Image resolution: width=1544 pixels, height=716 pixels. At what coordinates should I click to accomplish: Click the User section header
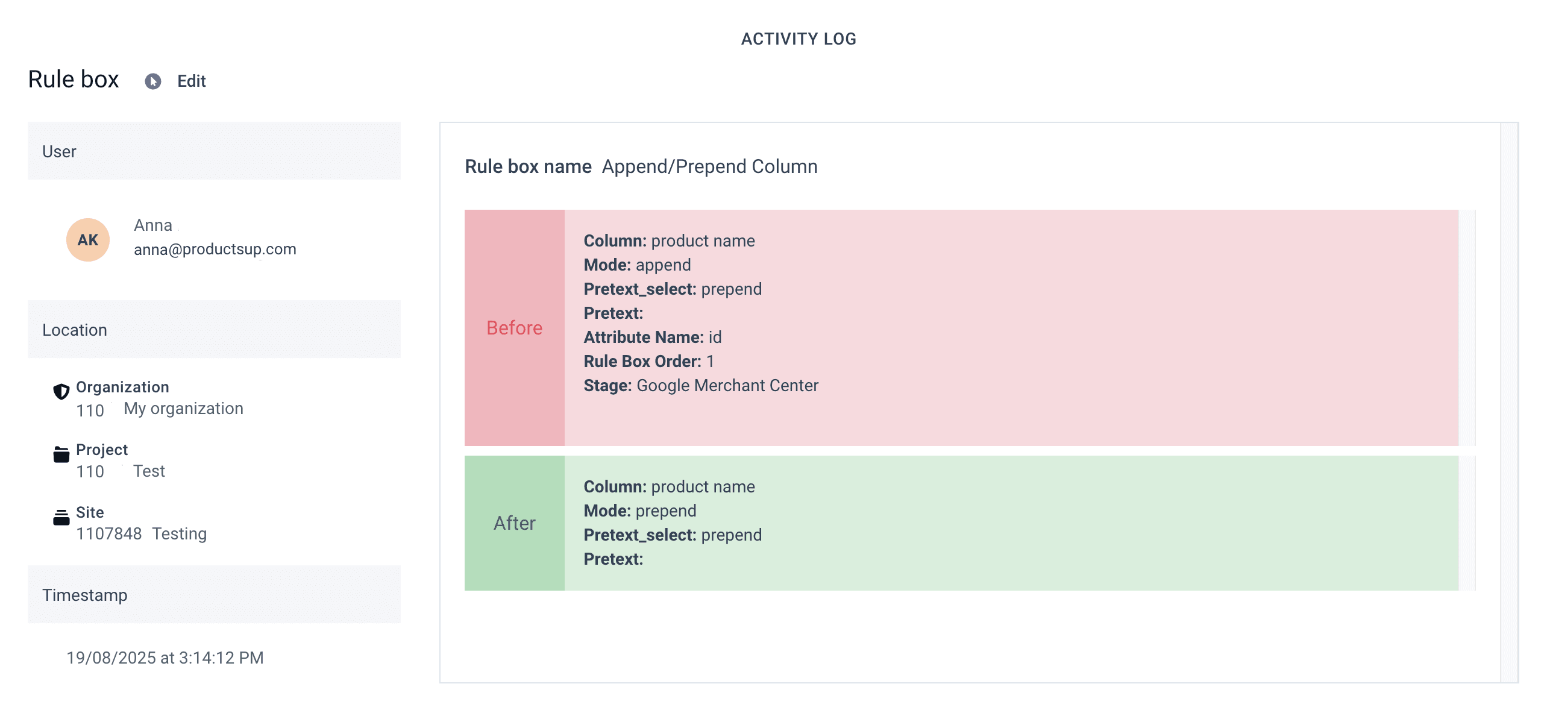point(214,151)
